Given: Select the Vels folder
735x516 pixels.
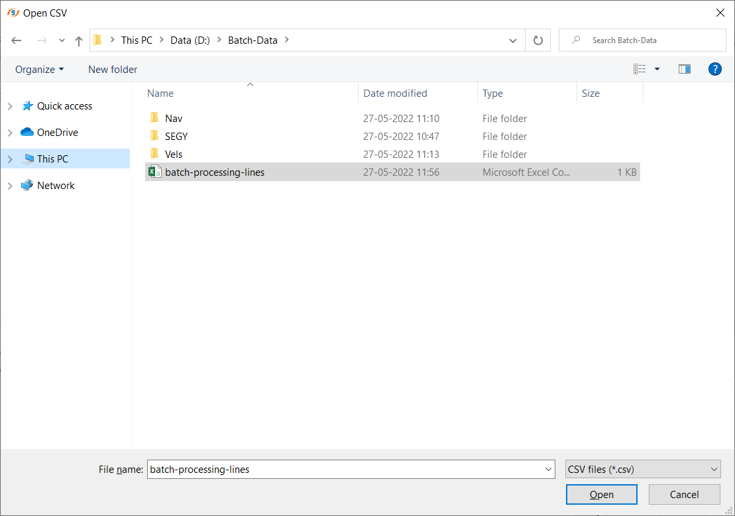Looking at the screenshot, I should tap(173, 155).
